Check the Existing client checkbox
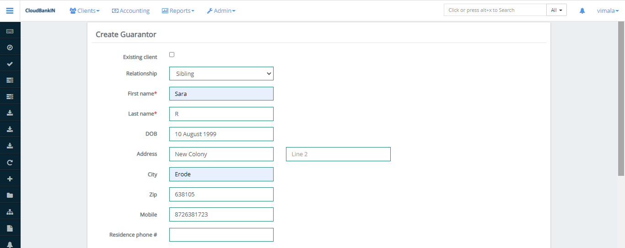 172,55
